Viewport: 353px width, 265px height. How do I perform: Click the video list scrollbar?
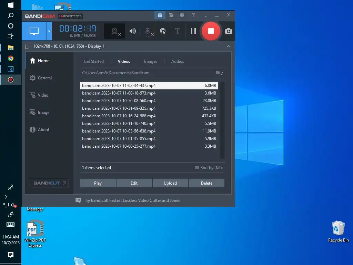222,120
